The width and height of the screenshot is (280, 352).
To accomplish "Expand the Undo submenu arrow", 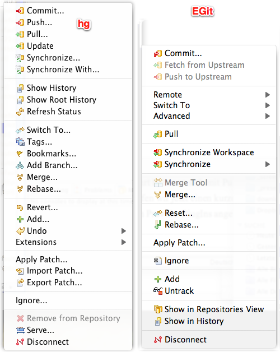I will [x=123, y=231].
